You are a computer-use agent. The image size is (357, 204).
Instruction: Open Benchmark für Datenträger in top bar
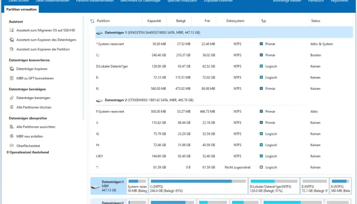coord(141,1)
